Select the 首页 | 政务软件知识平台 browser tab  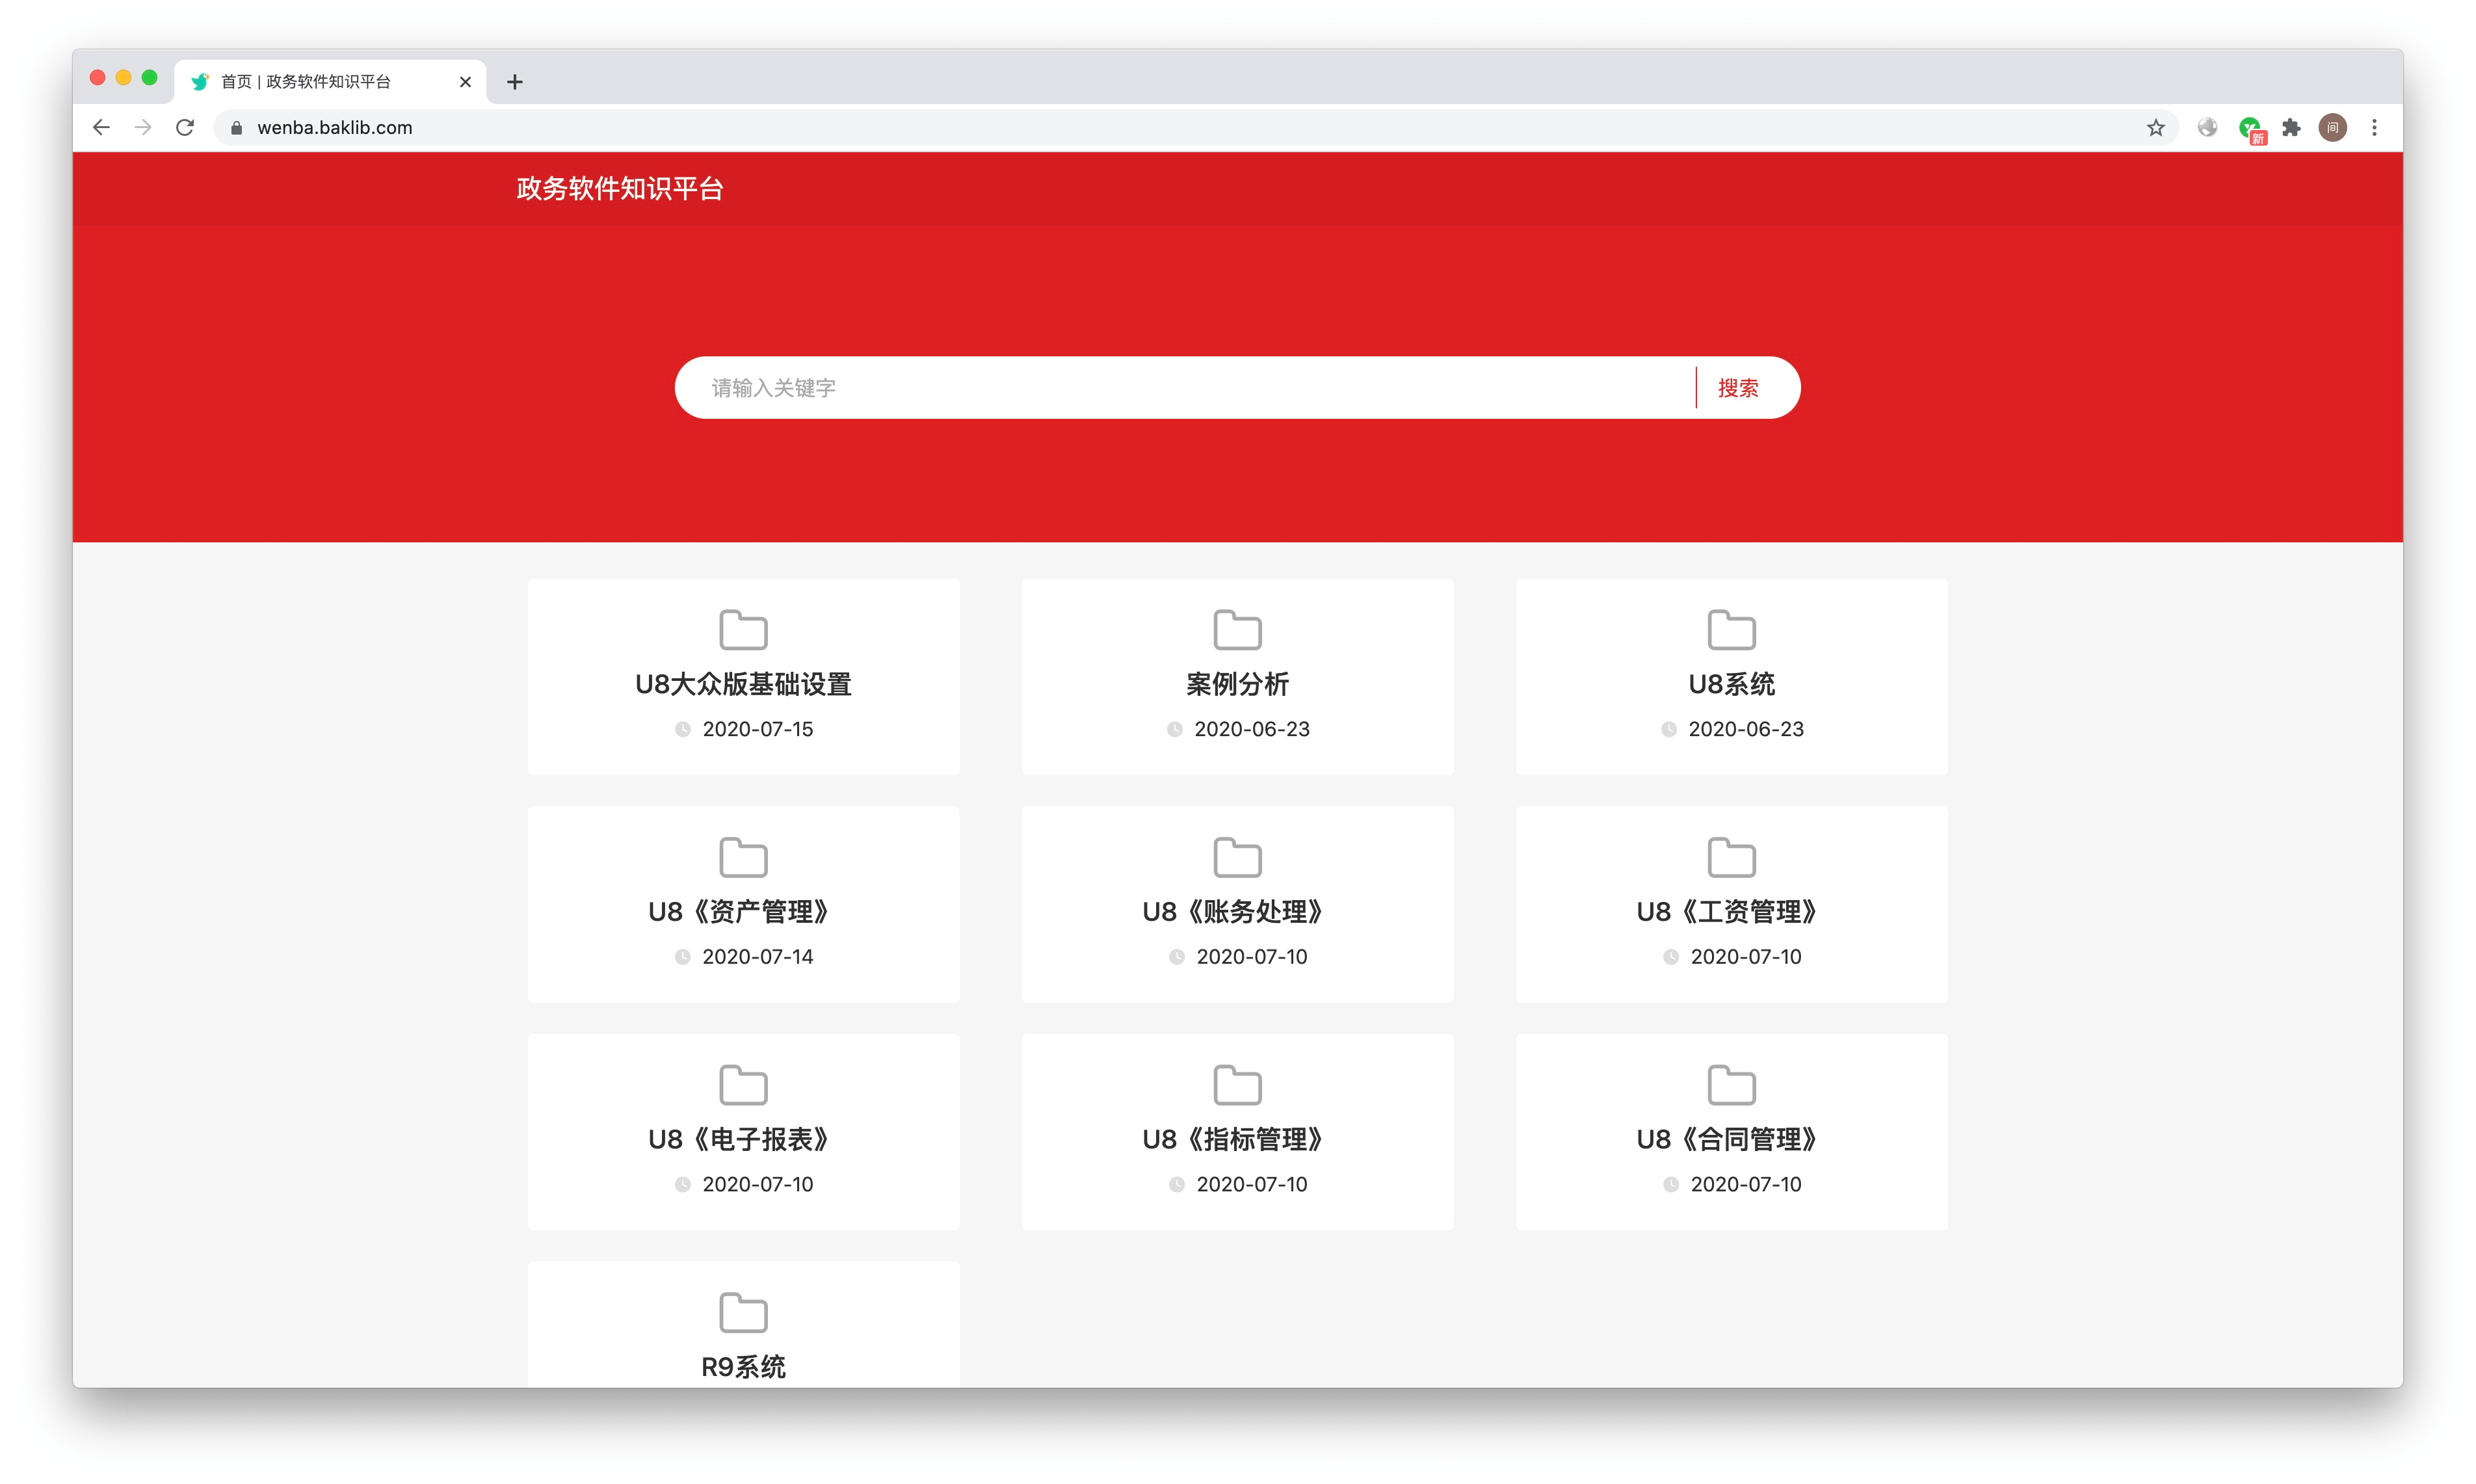306,82
